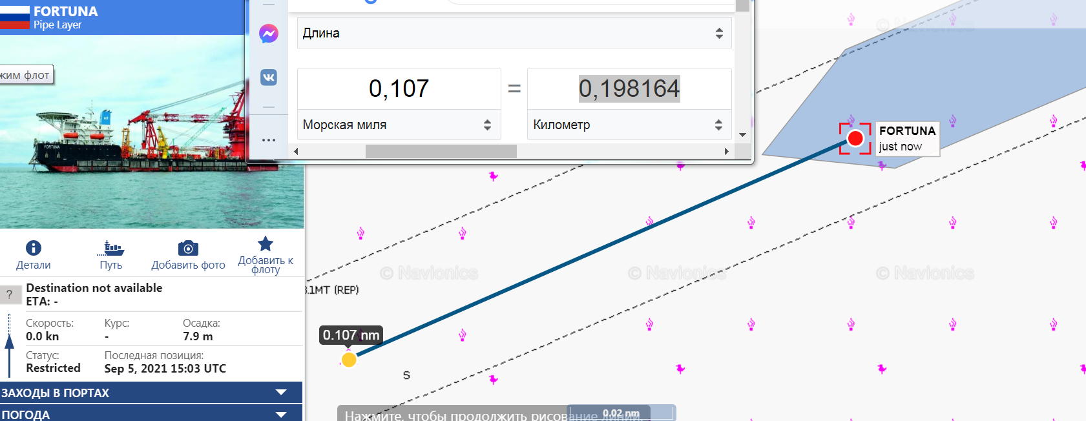Image resolution: width=1086 pixels, height=421 pixels.
Task: Click the question mark destination icon
Action: point(10,294)
